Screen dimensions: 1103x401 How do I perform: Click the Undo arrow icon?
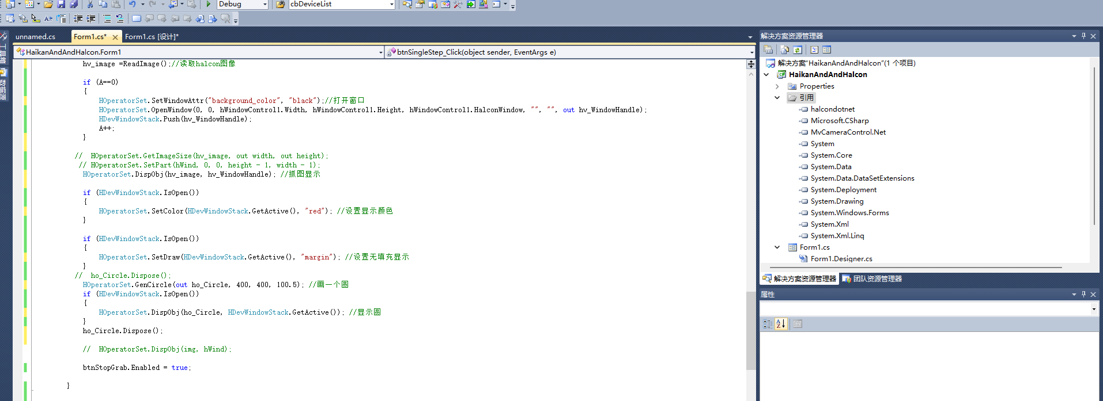132,4
